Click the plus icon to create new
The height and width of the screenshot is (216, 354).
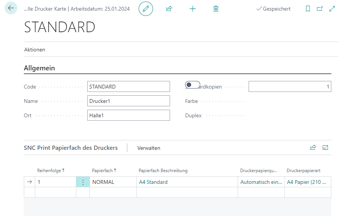pos(193,8)
